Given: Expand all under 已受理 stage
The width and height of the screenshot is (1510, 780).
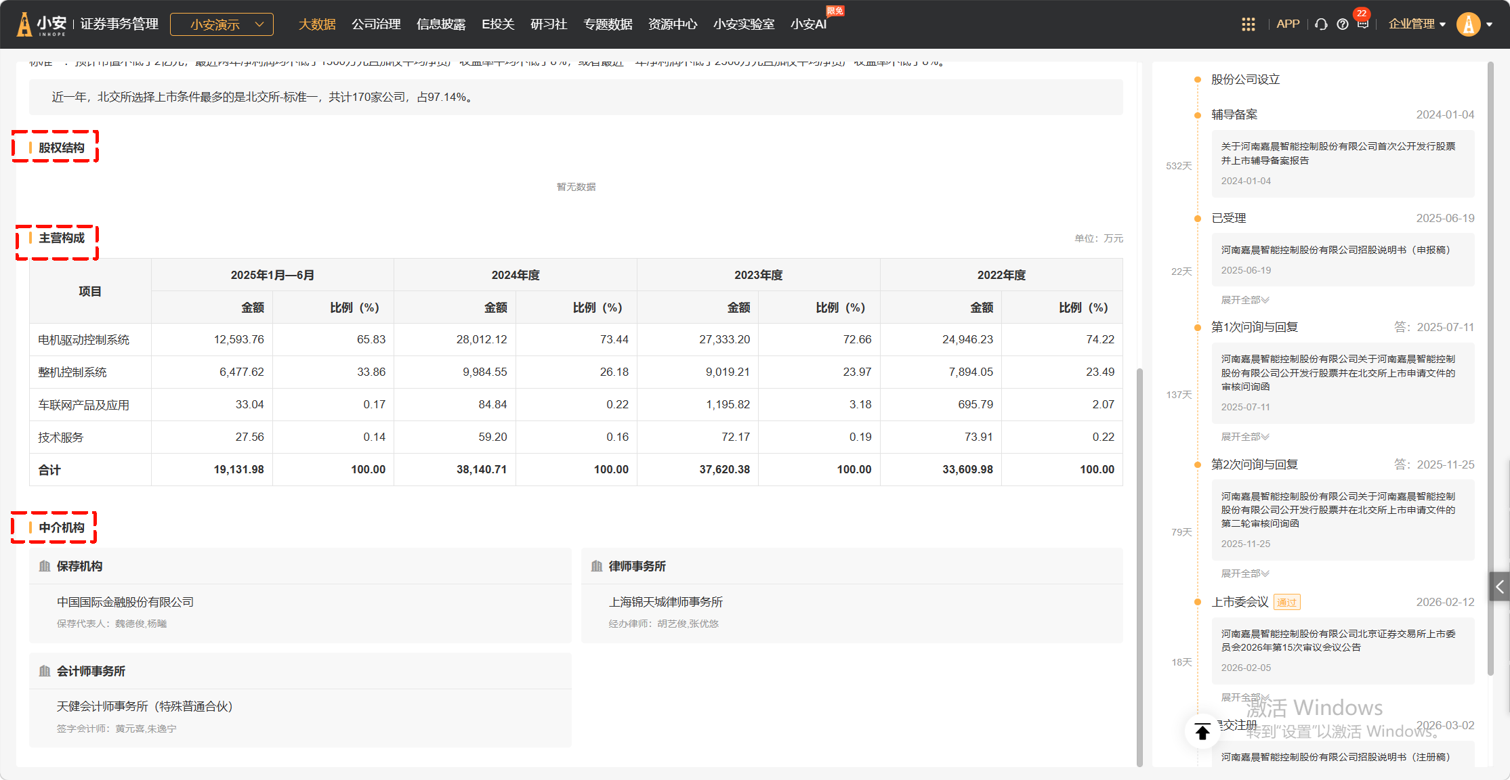Looking at the screenshot, I should point(1244,300).
